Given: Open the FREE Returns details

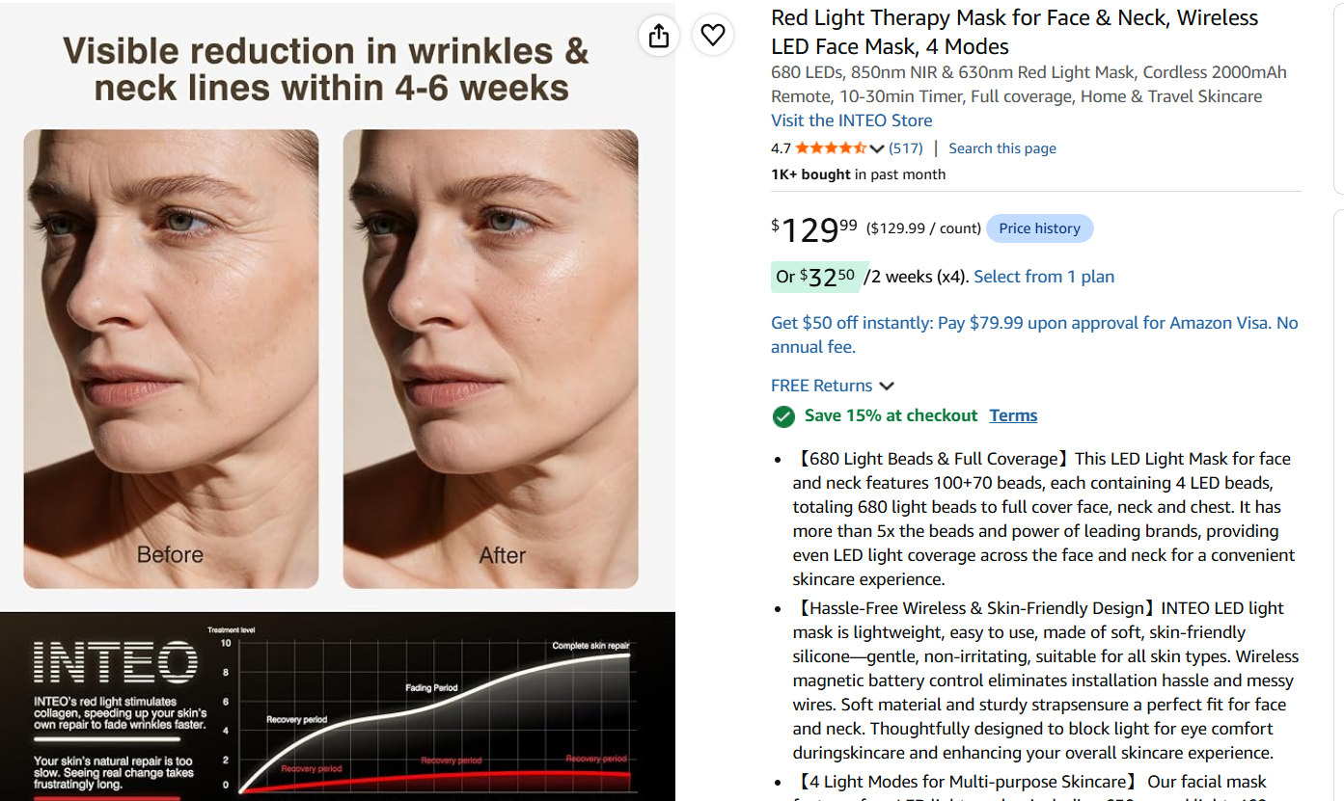Looking at the screenshot, I should point(822,386).
